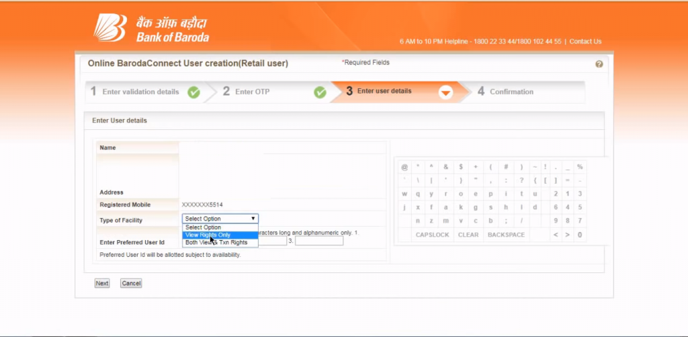Click the orange down-arrow icon on step 3
688x337 pixels.
(x=446, y=92)
